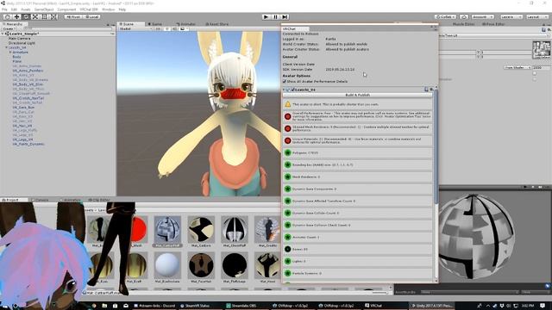The image size is (552, 310).
Task: Open the Component menu
Action: tap(66, 9)
